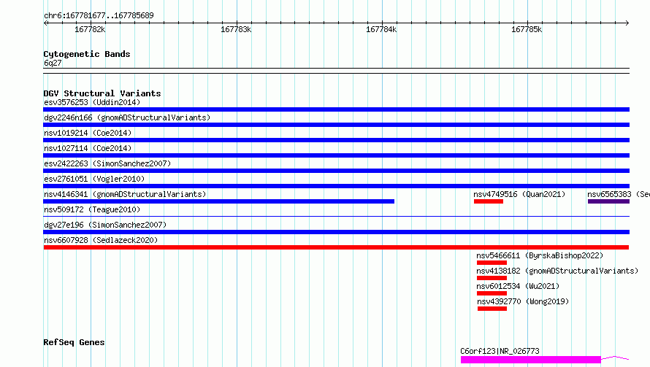Click nsv4749516 (Quan2021) label
650x367 pixels.
point(519,194)
